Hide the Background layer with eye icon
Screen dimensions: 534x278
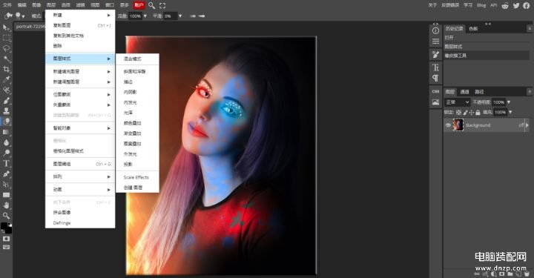(x=448, y=125)
